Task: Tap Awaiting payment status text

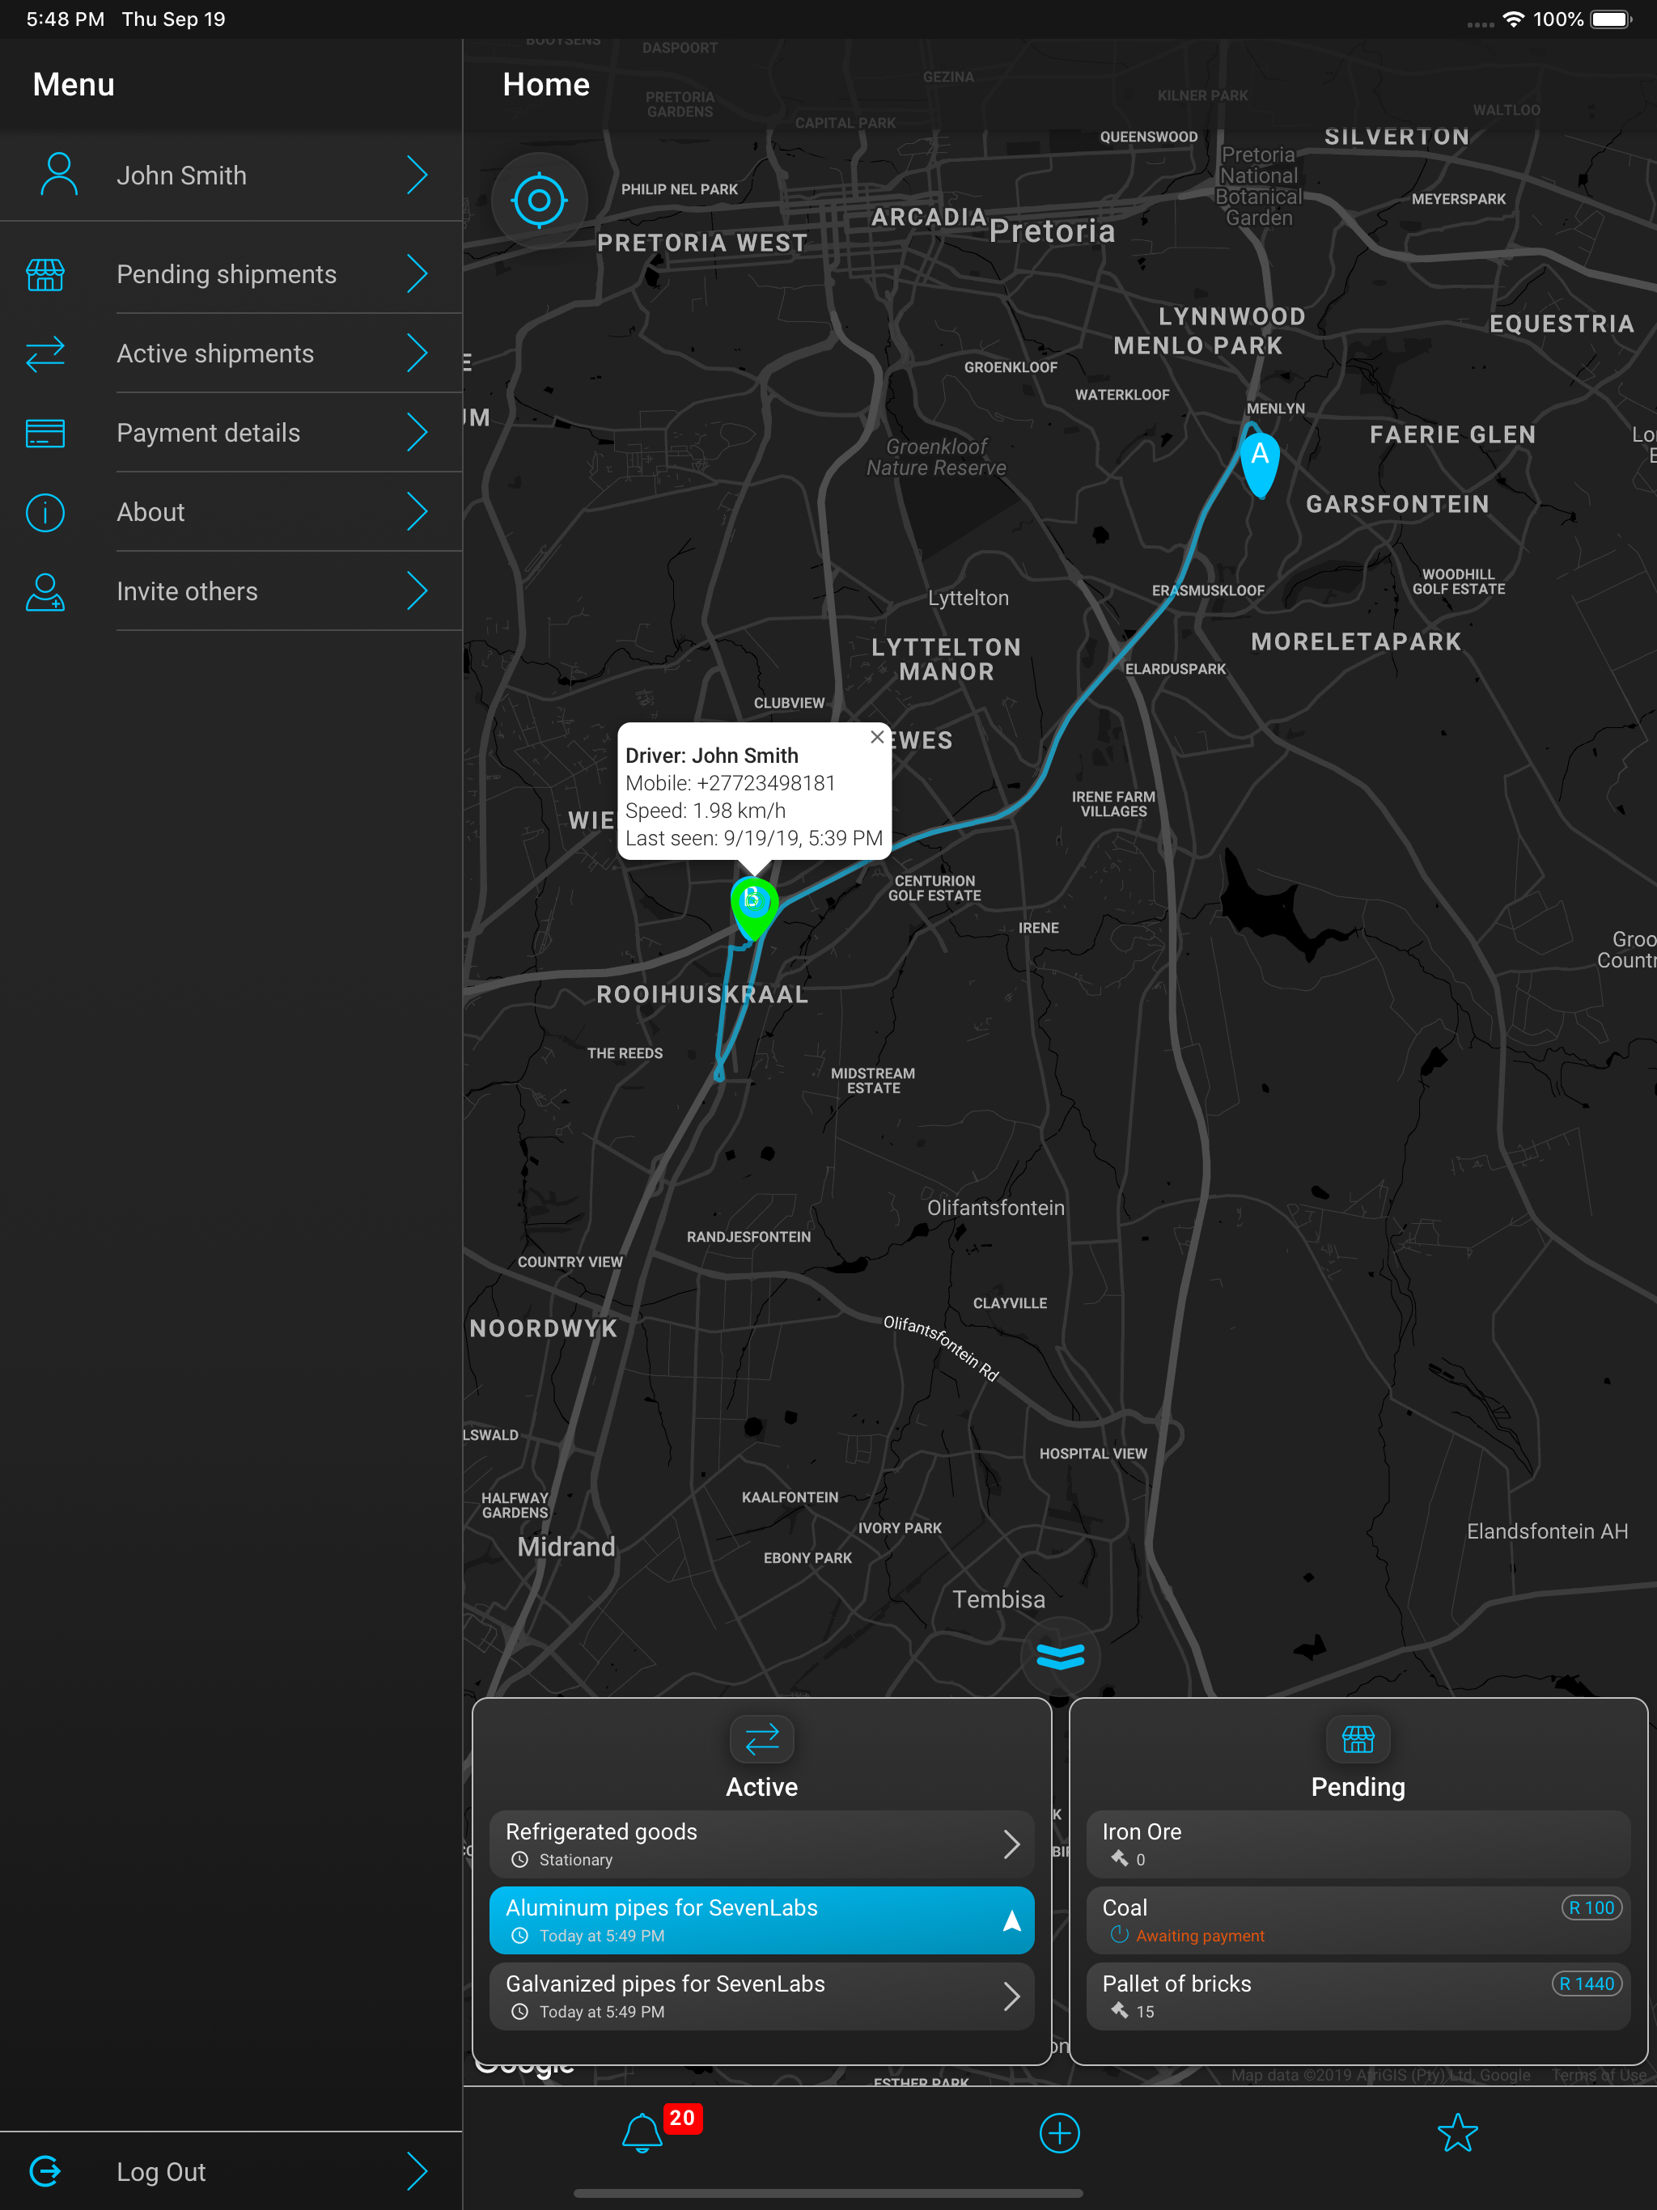Action: [x=1199, y=1937]
